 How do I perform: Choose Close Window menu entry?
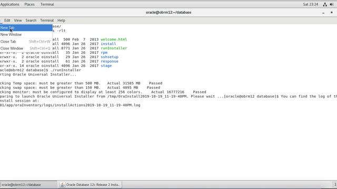click(x=26, y=48)
